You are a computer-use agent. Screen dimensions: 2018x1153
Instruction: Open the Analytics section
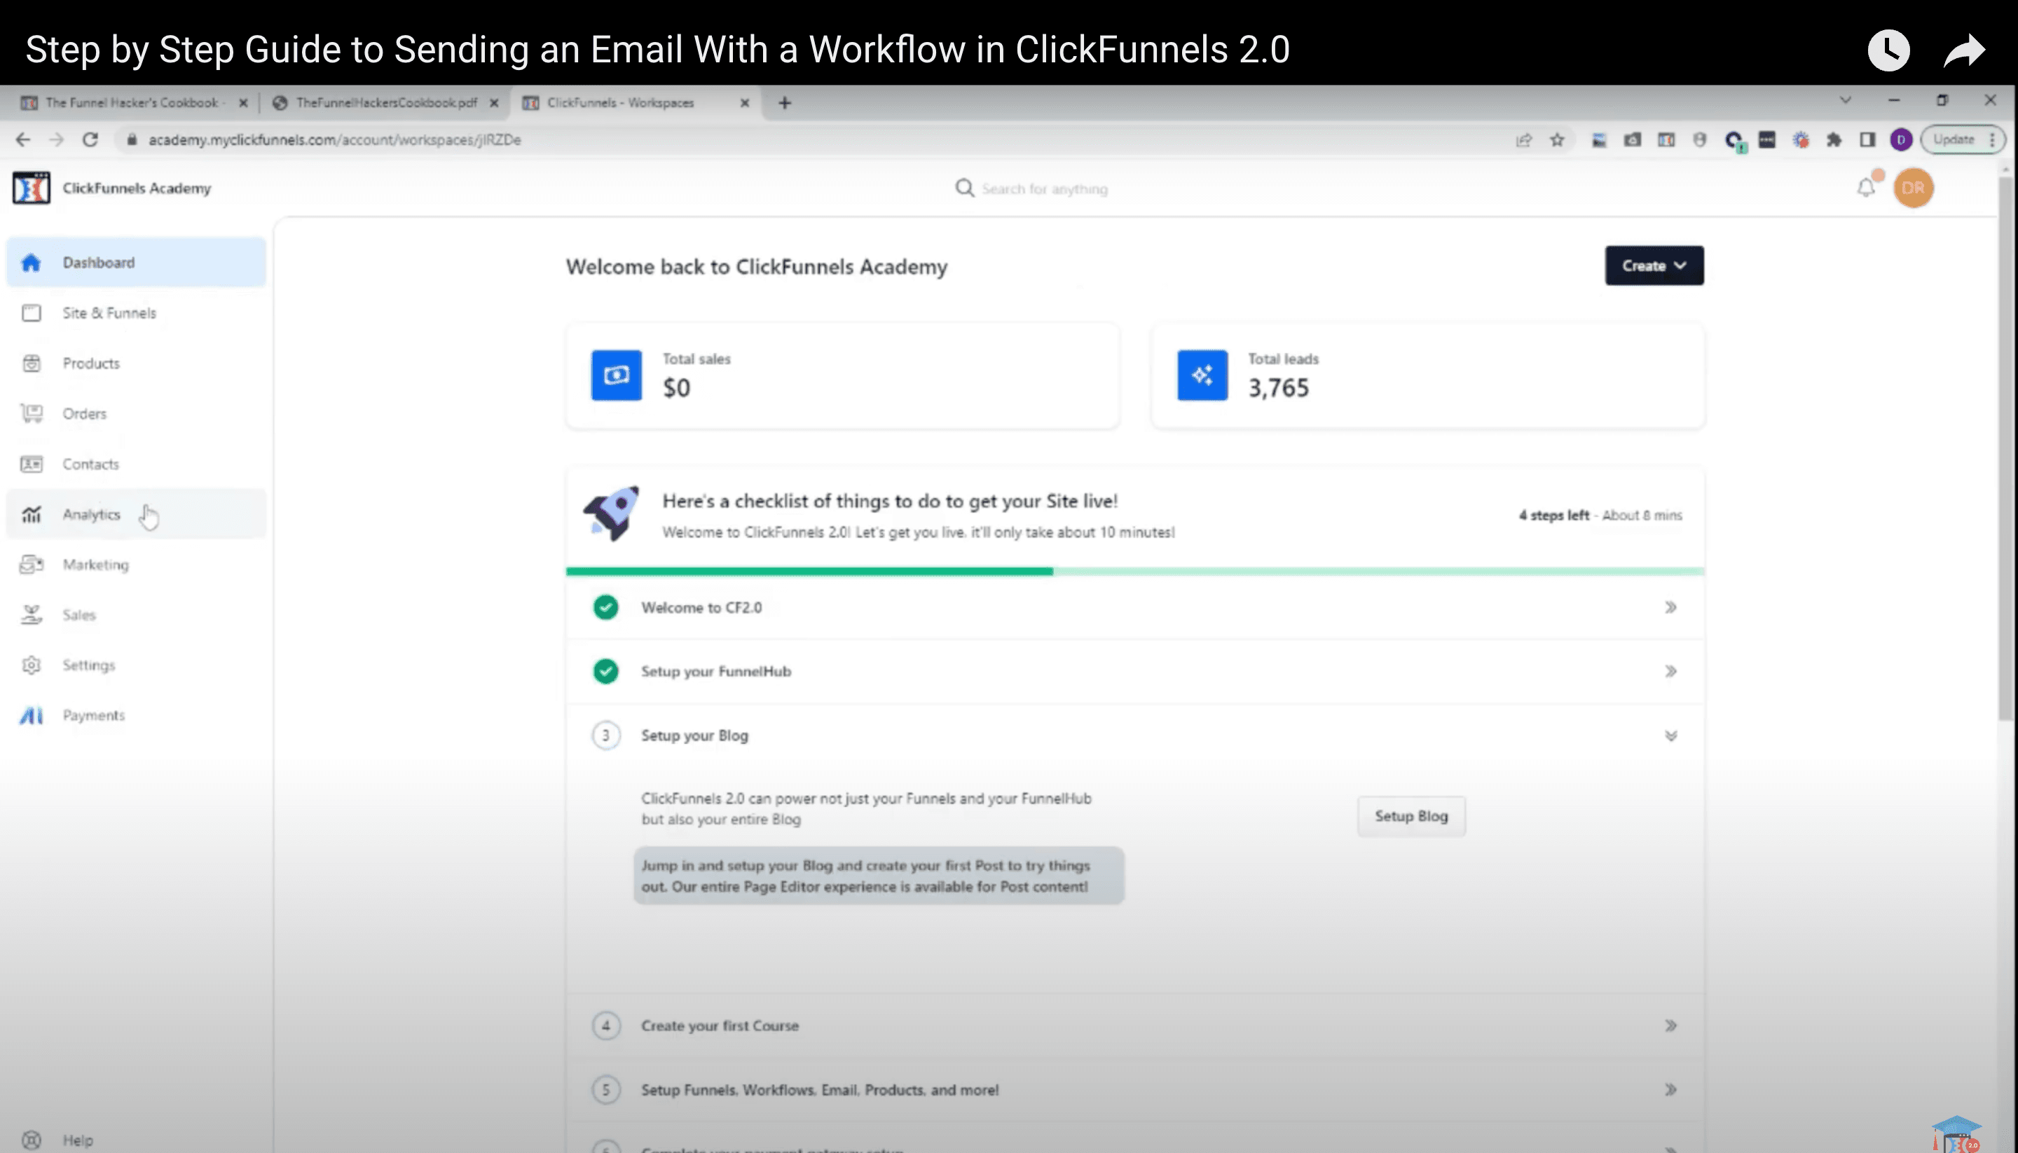[x=92, y=514]
